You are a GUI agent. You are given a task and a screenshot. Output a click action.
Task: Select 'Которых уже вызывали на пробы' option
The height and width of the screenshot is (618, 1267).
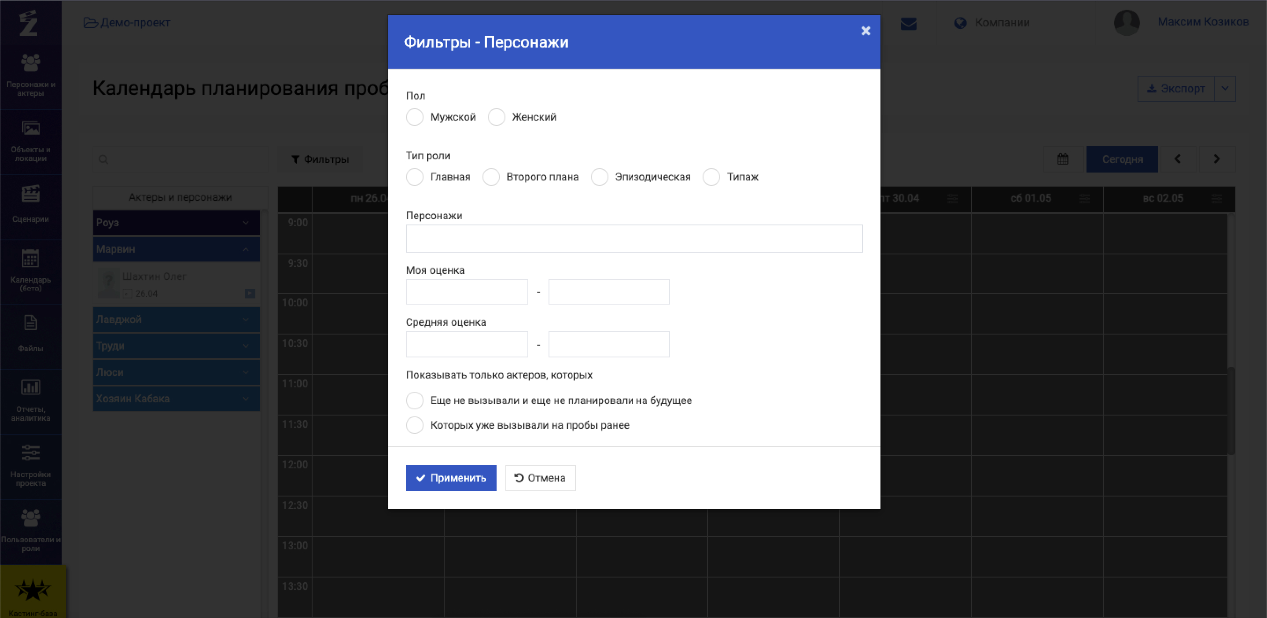[x=415, y=425]
